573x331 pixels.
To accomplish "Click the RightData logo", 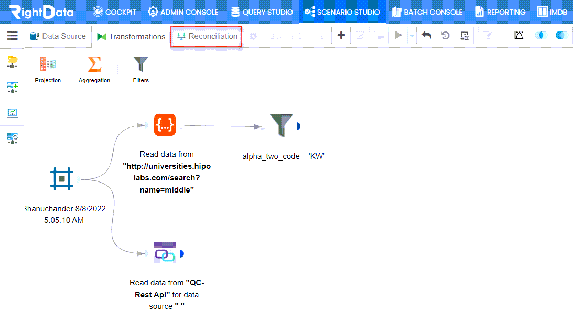I will point(41,12).
